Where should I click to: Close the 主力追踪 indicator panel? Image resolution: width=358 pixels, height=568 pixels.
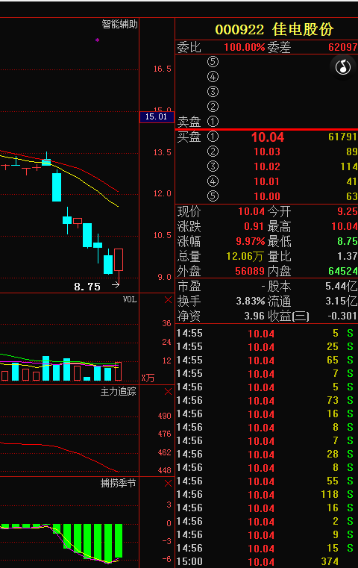(x=168, y=392)
